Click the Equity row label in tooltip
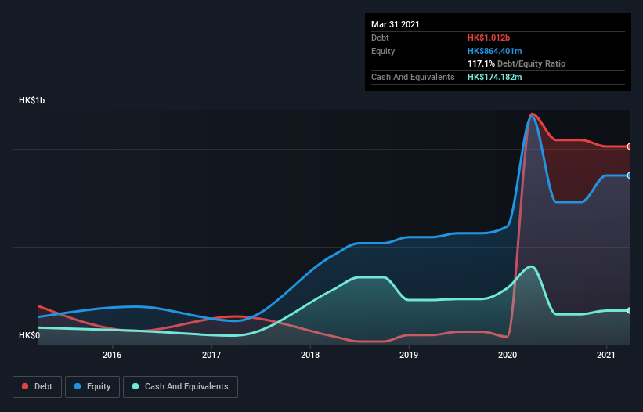 pos(383,51)
